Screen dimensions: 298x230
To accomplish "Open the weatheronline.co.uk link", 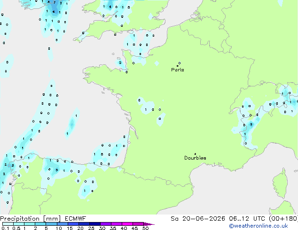I will [259, 226].
